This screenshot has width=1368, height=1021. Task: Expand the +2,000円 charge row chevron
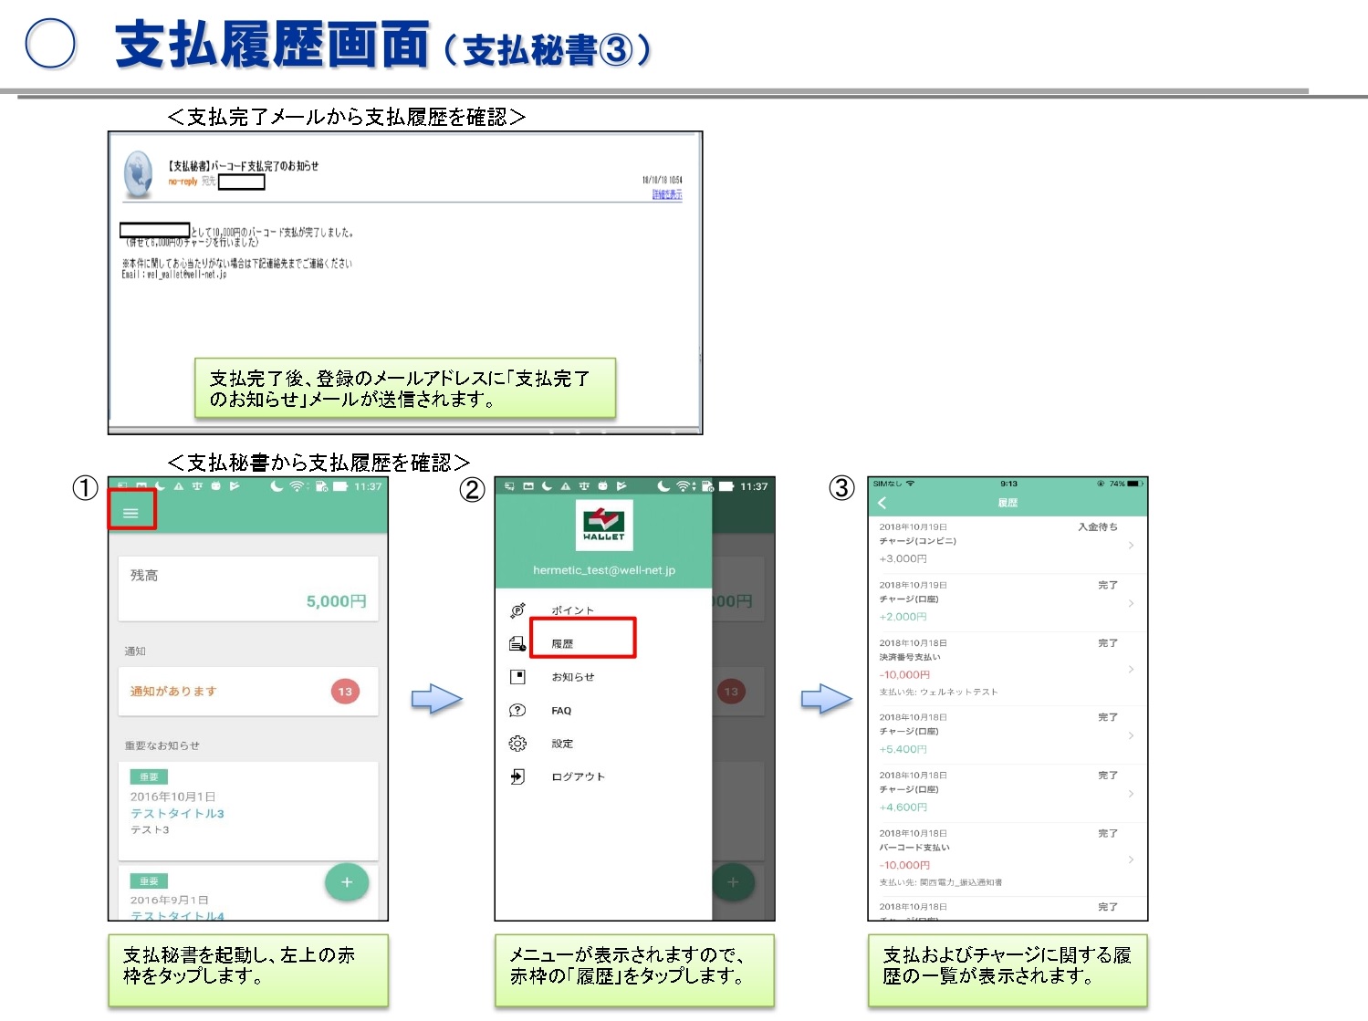point(1131,603)
